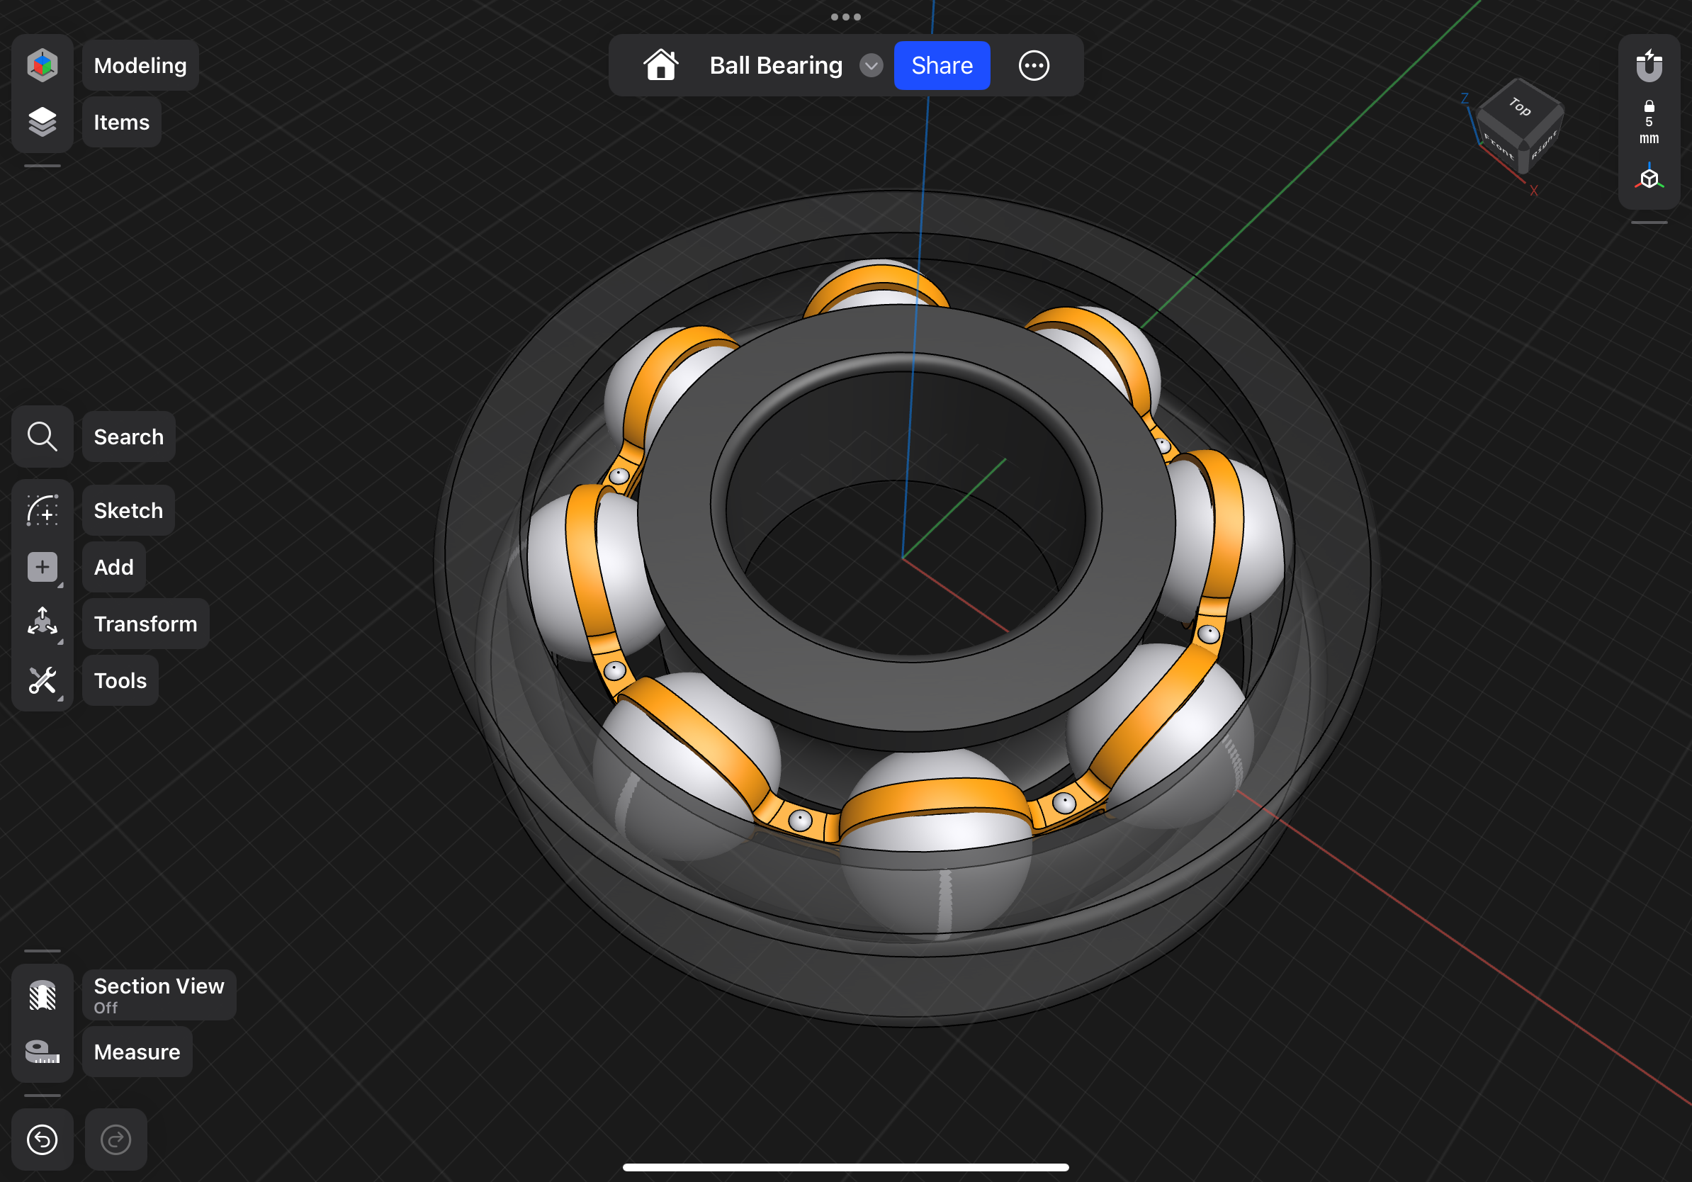The image size is (1692, 1182).
Task: Click the Section View Off label
Action: [x=159, y=995]
